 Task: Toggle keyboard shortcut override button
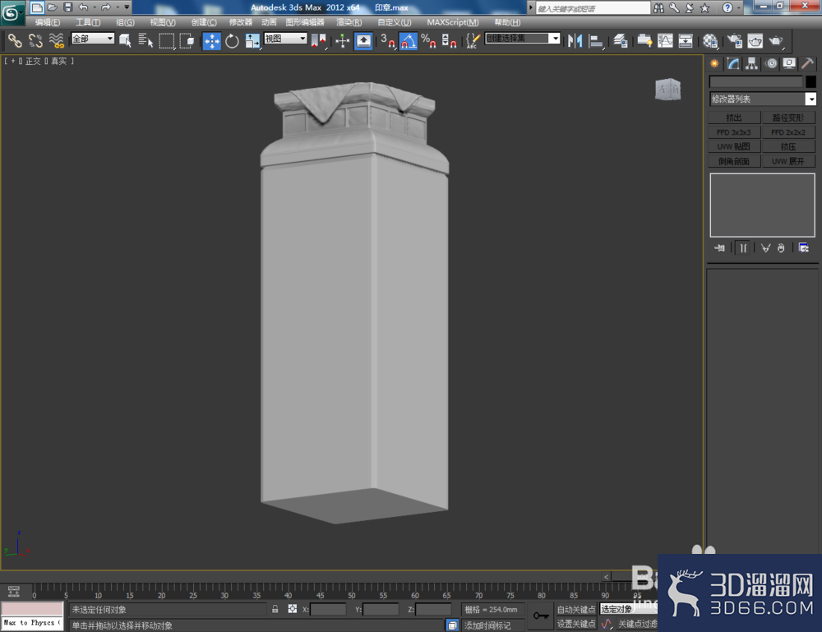pyautogui.click(x=363, y=41)
